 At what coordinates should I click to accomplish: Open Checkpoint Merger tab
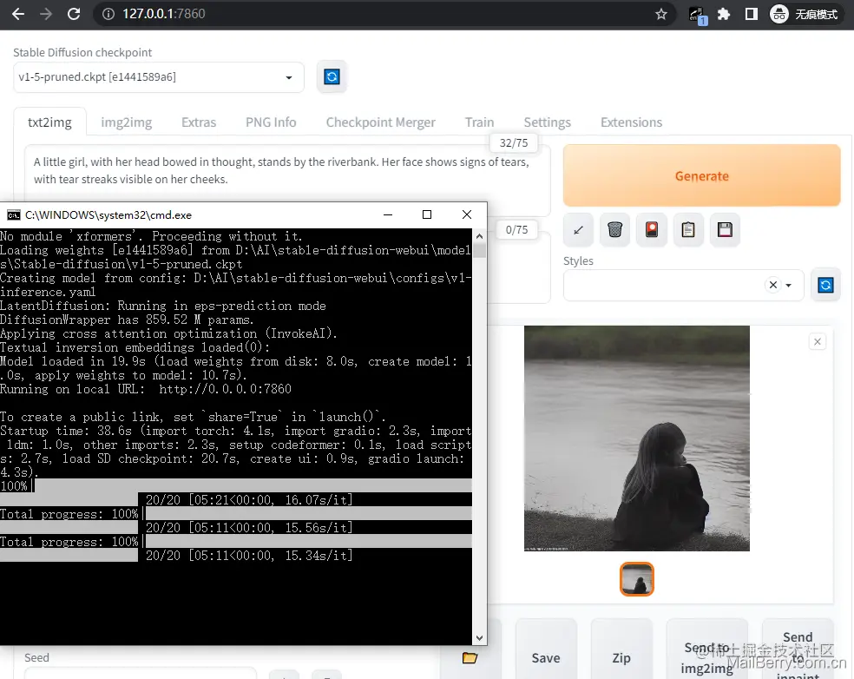click(381, 122)
